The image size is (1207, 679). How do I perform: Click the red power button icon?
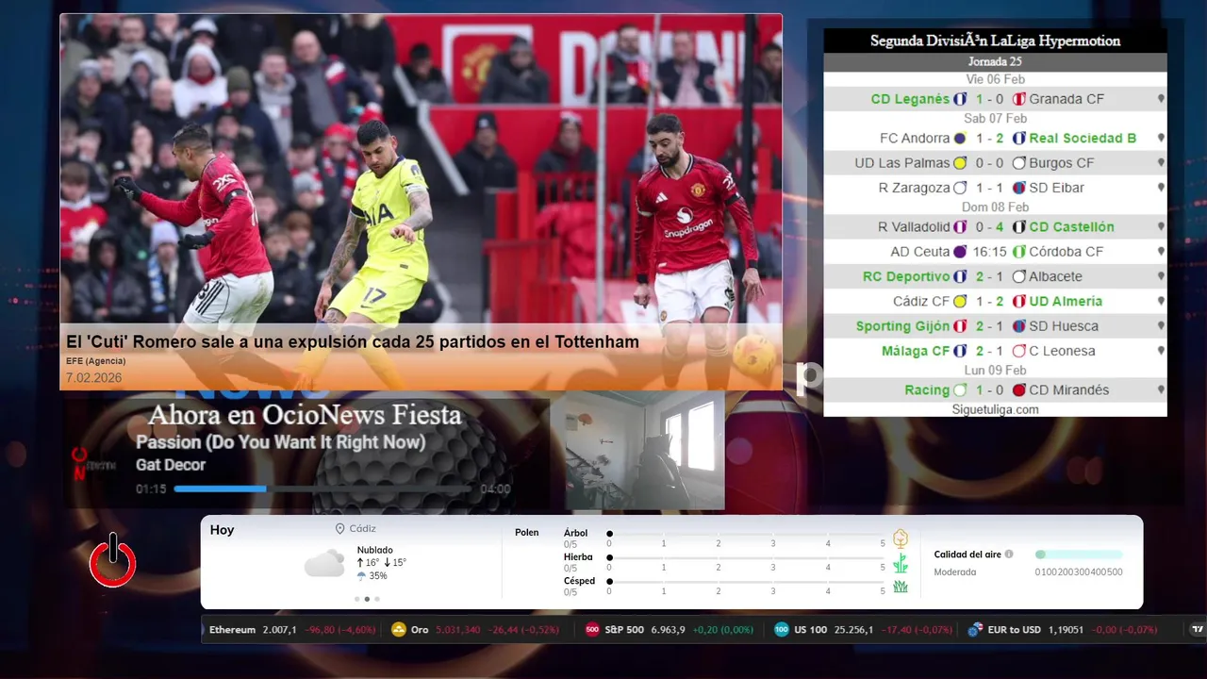pyautogui.click(x=113, y=560)
